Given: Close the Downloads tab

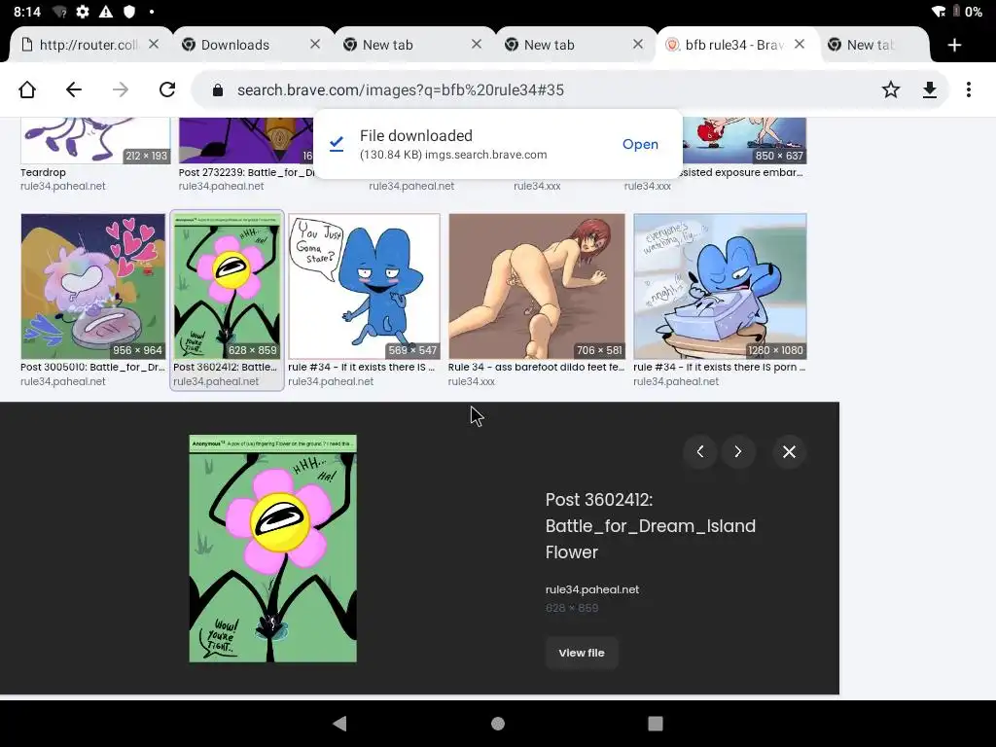Looking at the screenshot, I should tap(315, 44).
